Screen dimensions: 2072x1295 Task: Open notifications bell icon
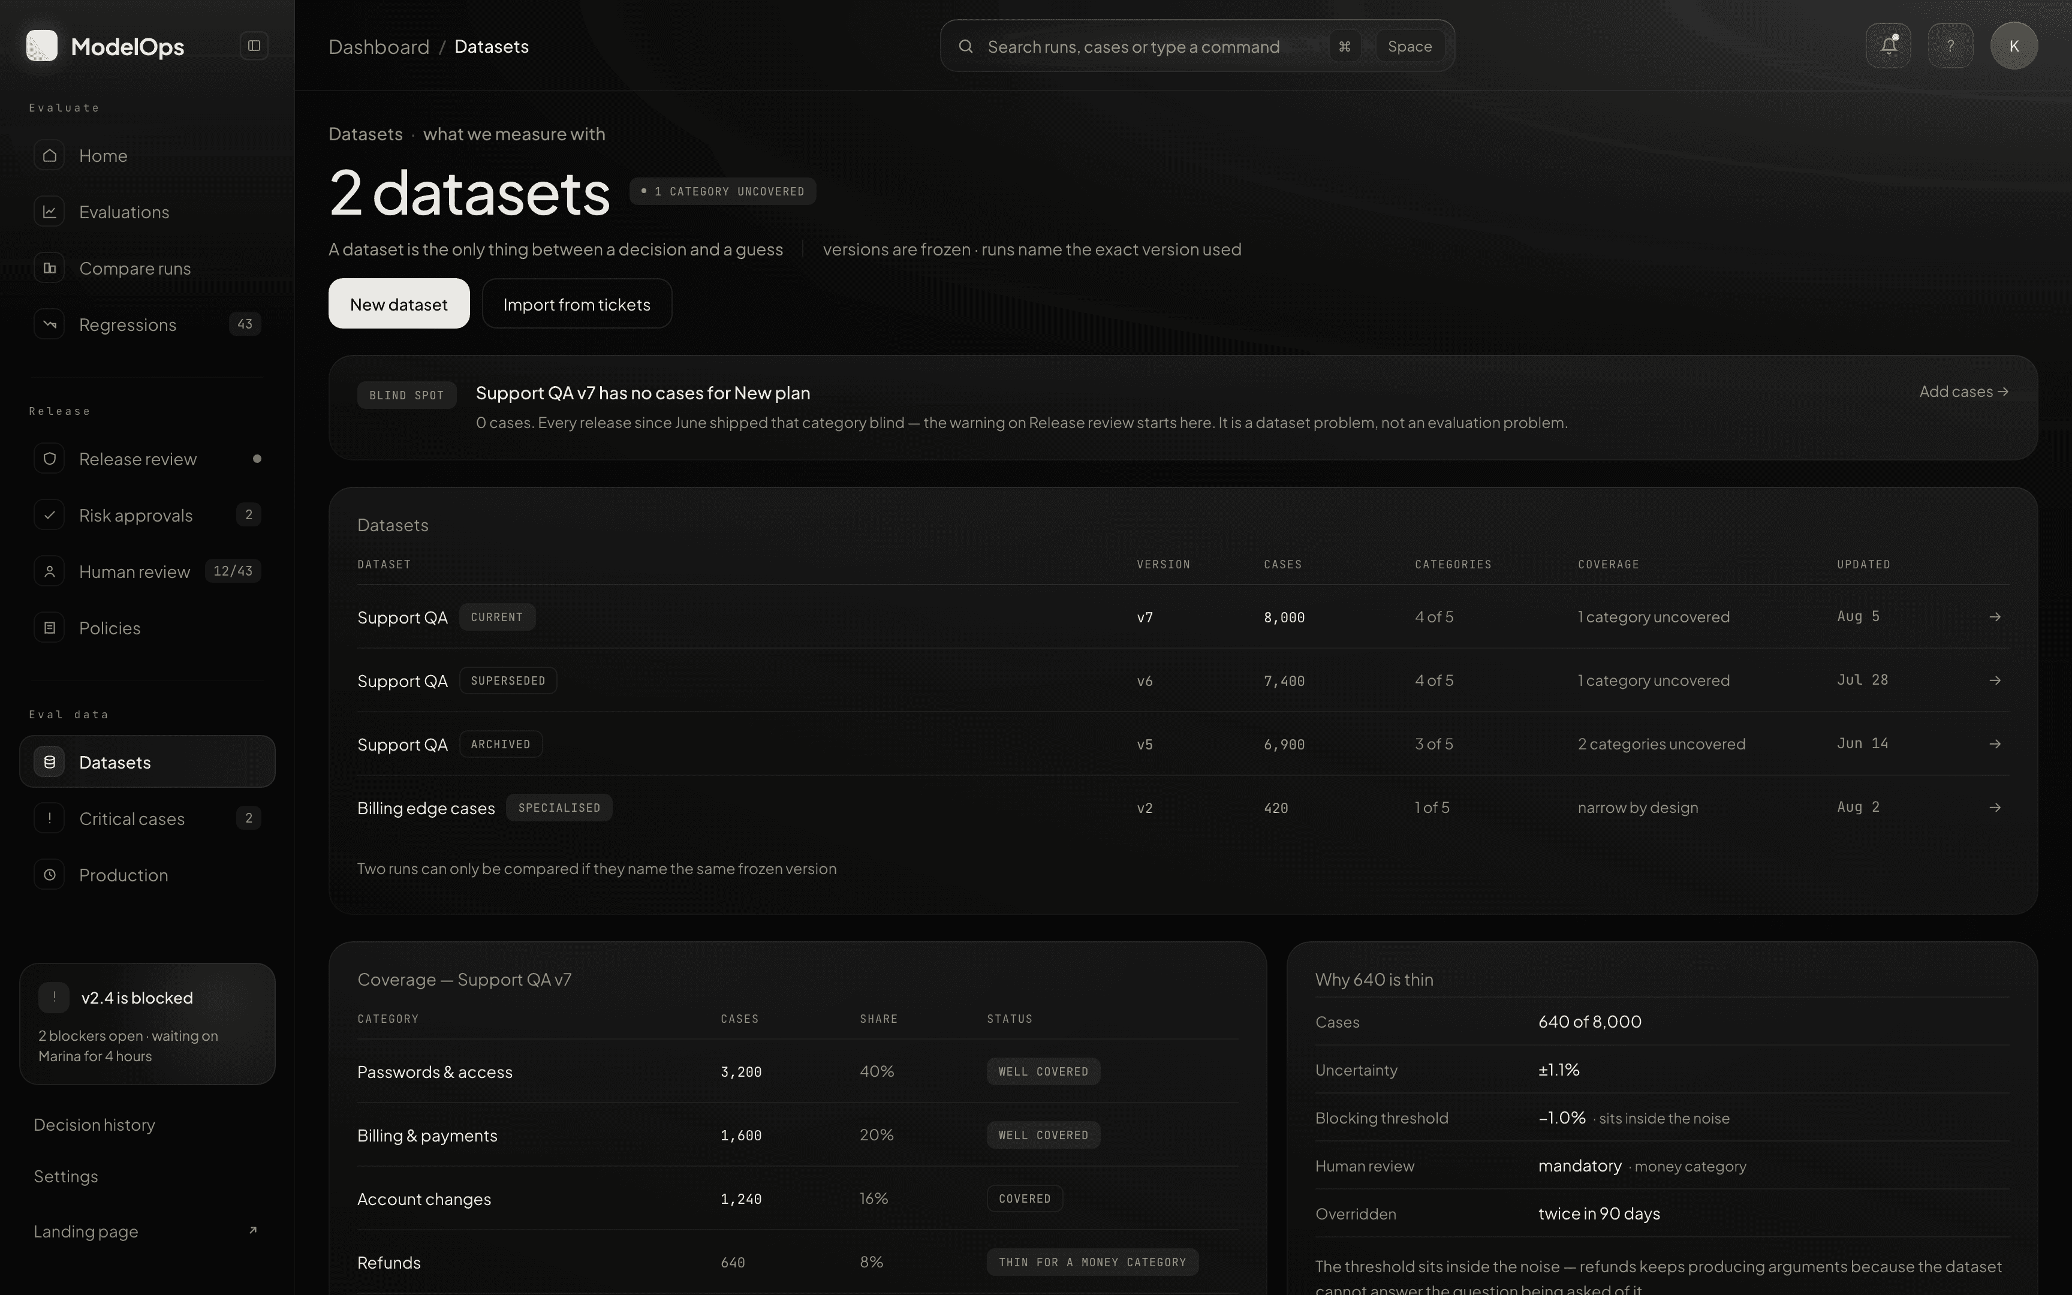pos(1888,46)
